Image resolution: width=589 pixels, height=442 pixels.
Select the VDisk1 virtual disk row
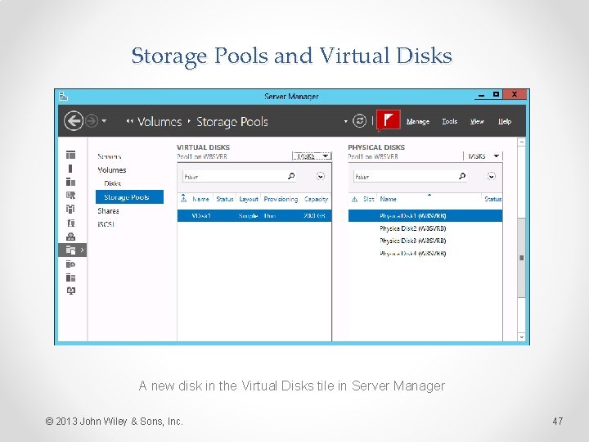254,216
